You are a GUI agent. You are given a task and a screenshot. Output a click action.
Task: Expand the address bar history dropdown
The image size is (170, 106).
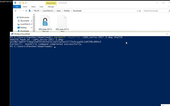point(137,11)
